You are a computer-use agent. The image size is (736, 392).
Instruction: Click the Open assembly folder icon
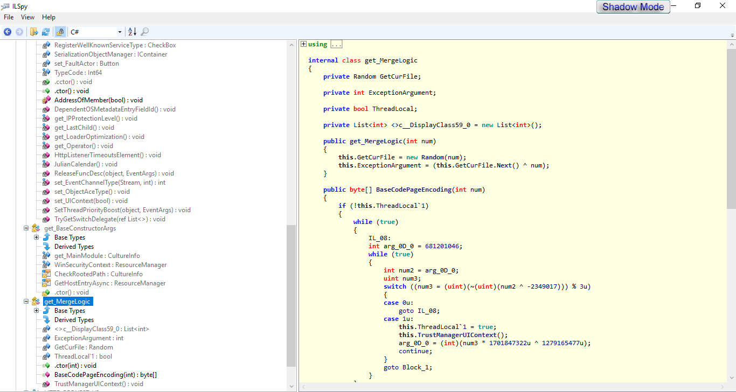click(34, 32)
